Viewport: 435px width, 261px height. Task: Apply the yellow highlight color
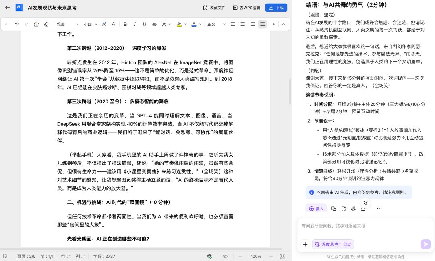(179, 24)
